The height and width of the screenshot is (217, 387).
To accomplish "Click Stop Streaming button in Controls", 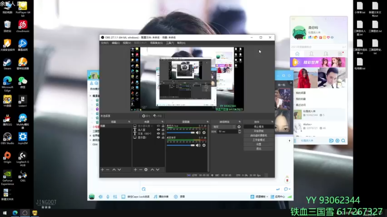I will click(x=258, y=126).
